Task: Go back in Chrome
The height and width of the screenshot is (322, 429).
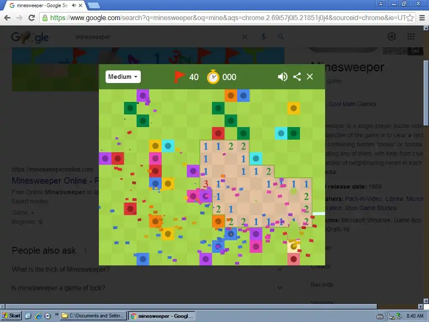Action: coord(8,18)
